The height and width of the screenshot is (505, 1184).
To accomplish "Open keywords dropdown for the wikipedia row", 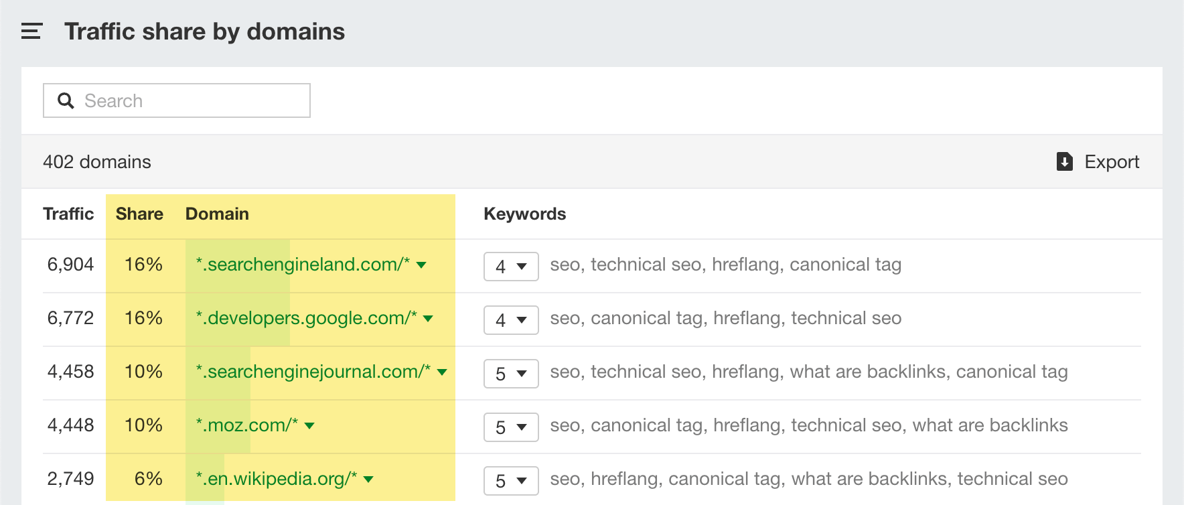I will click(511, 480).
